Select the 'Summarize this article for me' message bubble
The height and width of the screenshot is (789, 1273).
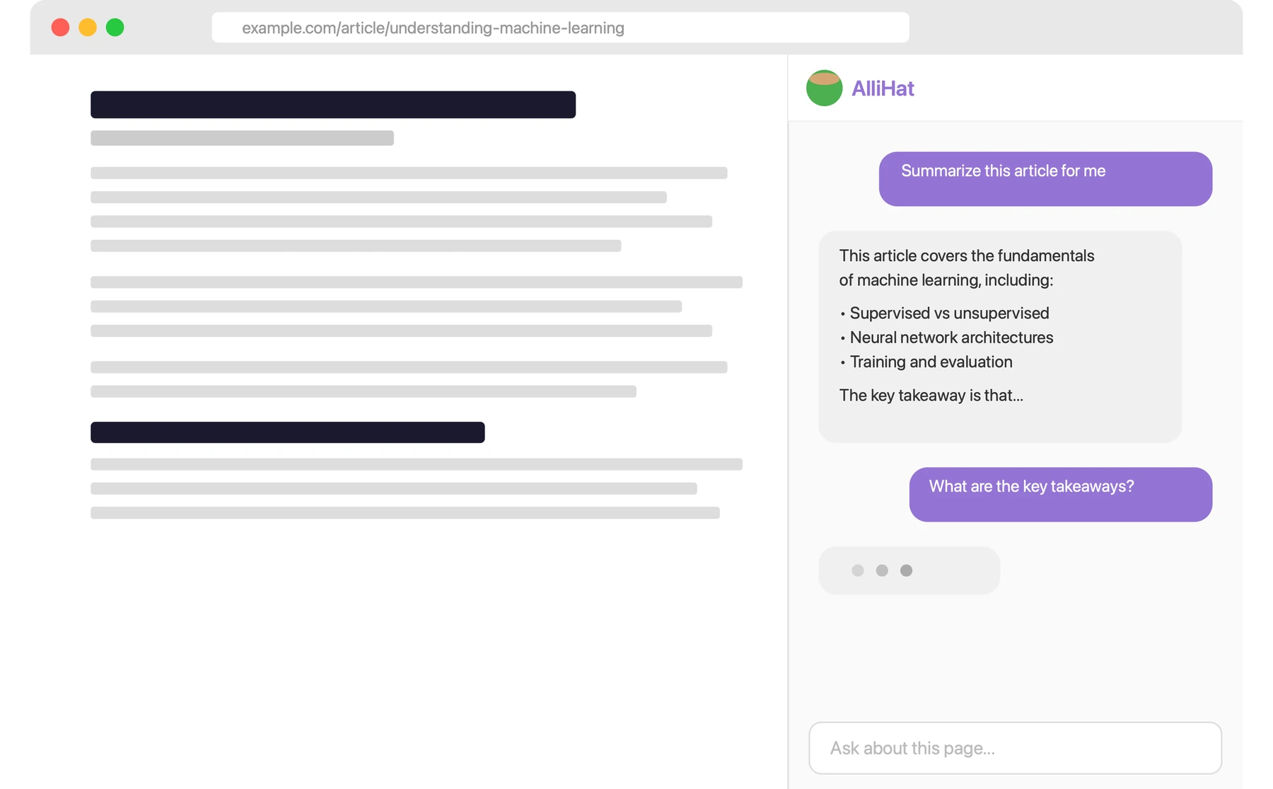click(x=1045, y=179)
